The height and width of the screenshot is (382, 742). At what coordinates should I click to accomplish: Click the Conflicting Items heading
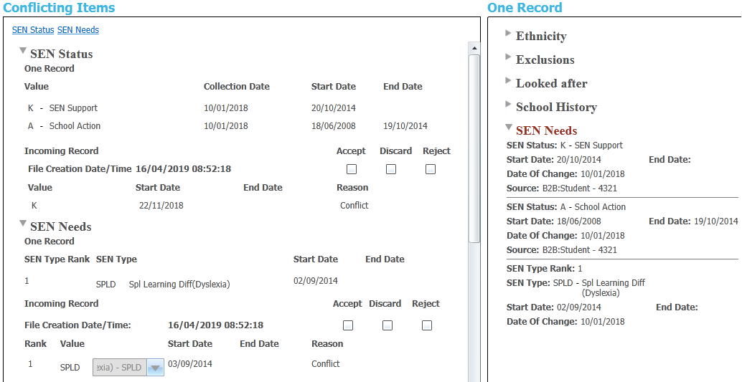(59, 8)
